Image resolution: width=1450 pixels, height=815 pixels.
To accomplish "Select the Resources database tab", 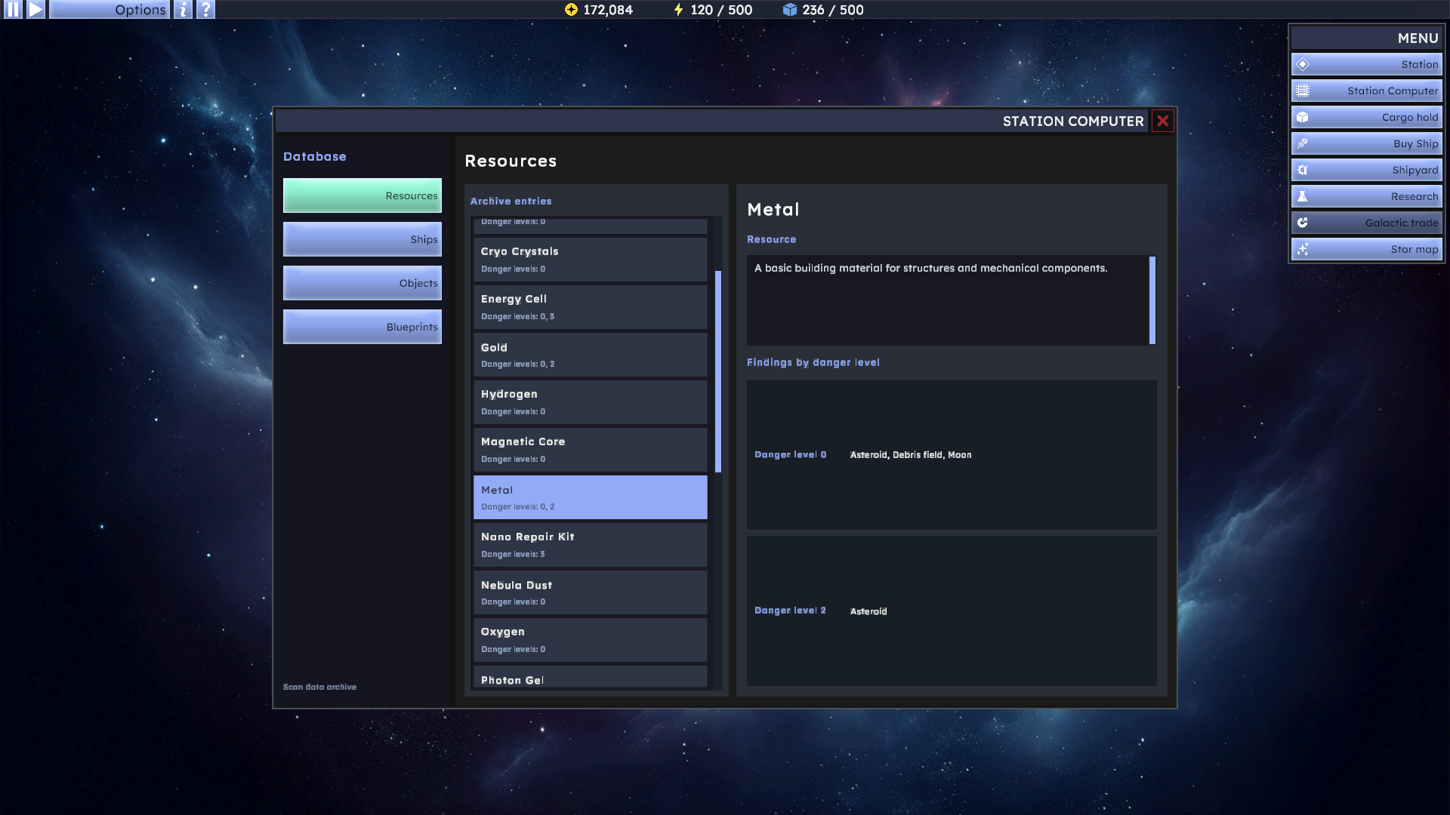I will coord(362,195).
